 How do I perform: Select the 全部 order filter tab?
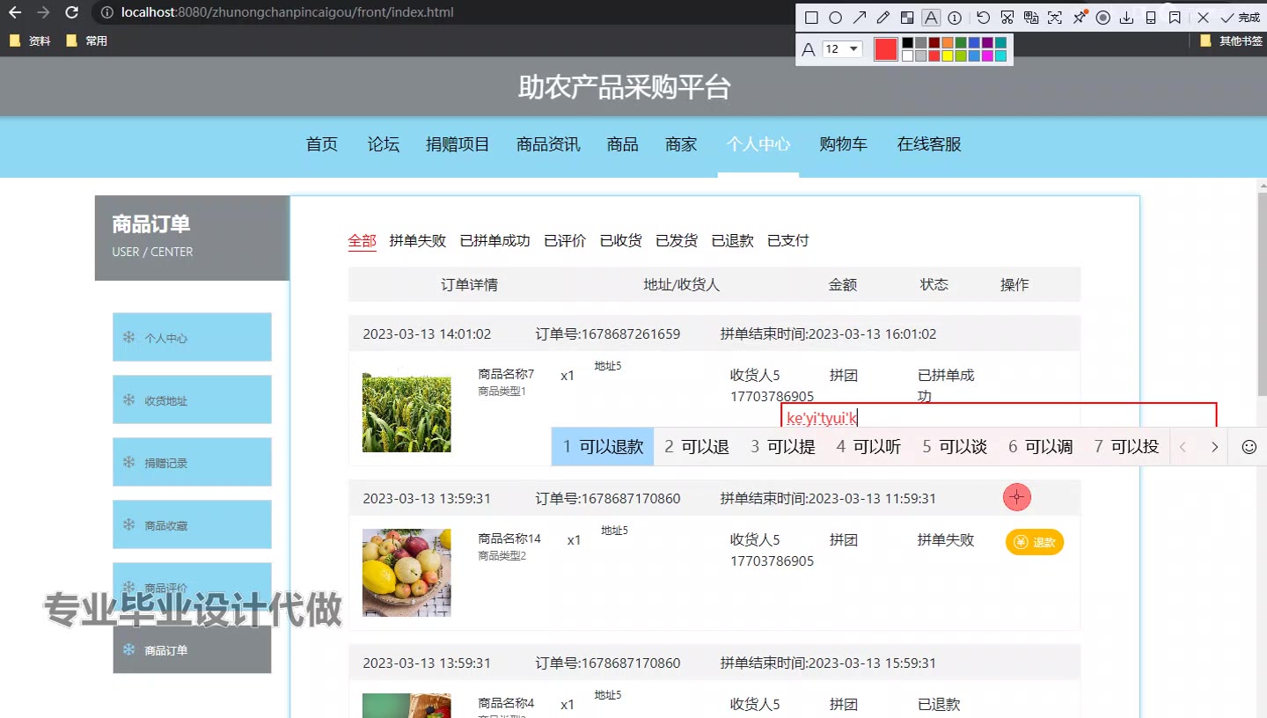[x=362, y=240]
